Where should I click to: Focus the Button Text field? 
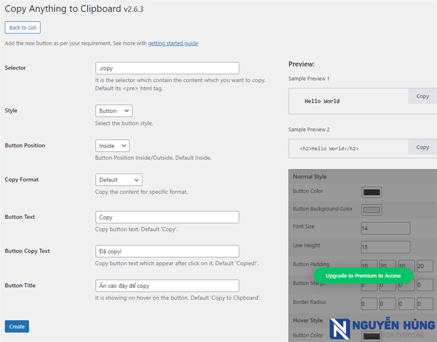coord(167,217)
